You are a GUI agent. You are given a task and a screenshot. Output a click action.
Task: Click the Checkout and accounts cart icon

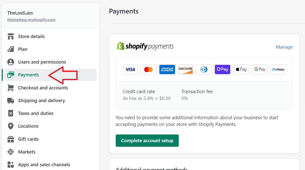point(11,88)
